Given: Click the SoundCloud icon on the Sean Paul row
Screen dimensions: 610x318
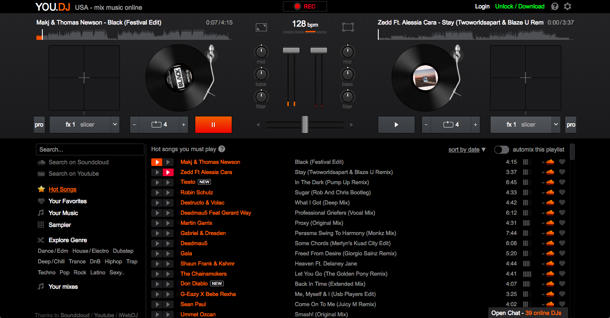Looking at the screenshot, I should (x=550, y=304).
